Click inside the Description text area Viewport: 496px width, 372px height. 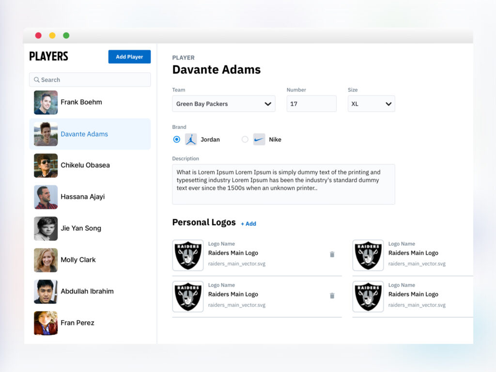pyautogui.click(x=283, y=184)
